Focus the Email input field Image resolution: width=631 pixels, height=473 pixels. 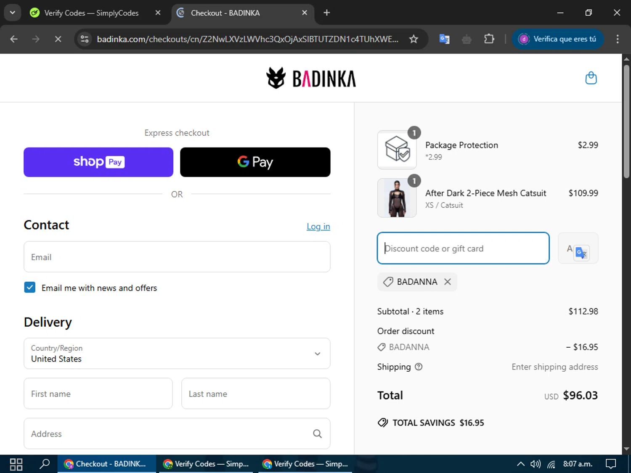tap(177, 257)
